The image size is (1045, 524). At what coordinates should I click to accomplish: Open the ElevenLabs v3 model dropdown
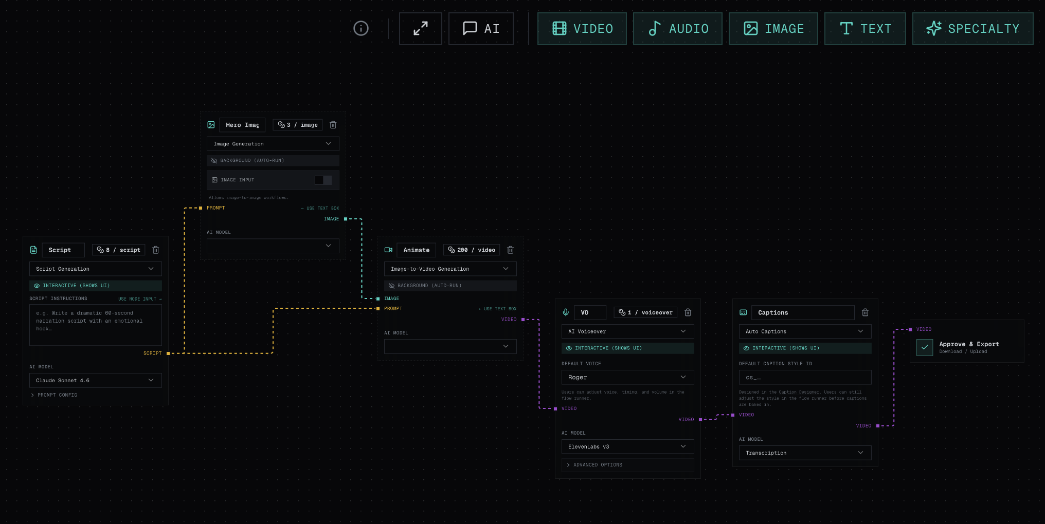[628, 446]
